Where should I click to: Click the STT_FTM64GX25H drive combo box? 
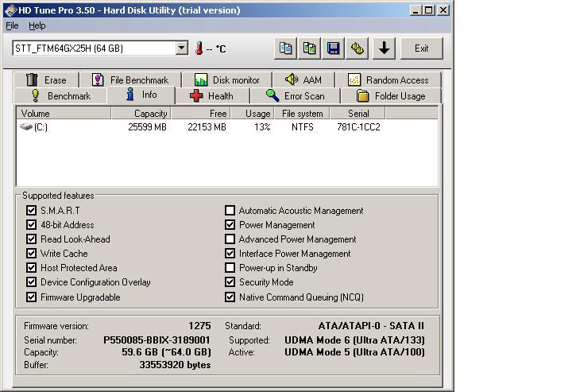coord(100,49)
